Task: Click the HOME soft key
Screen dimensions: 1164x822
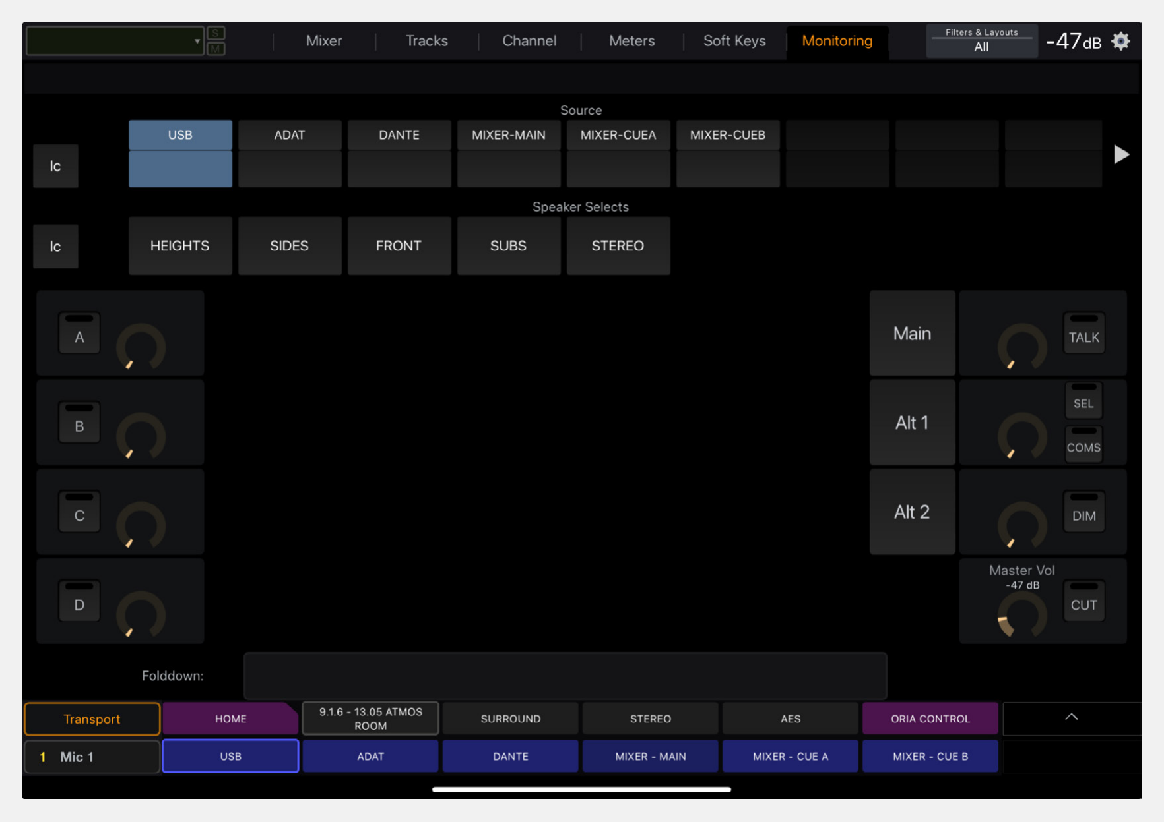Action: pos(230,719)
